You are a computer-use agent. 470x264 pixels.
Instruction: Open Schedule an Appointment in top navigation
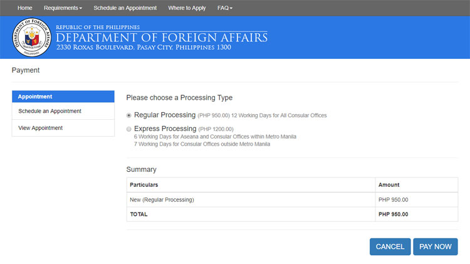click(125, 8)
